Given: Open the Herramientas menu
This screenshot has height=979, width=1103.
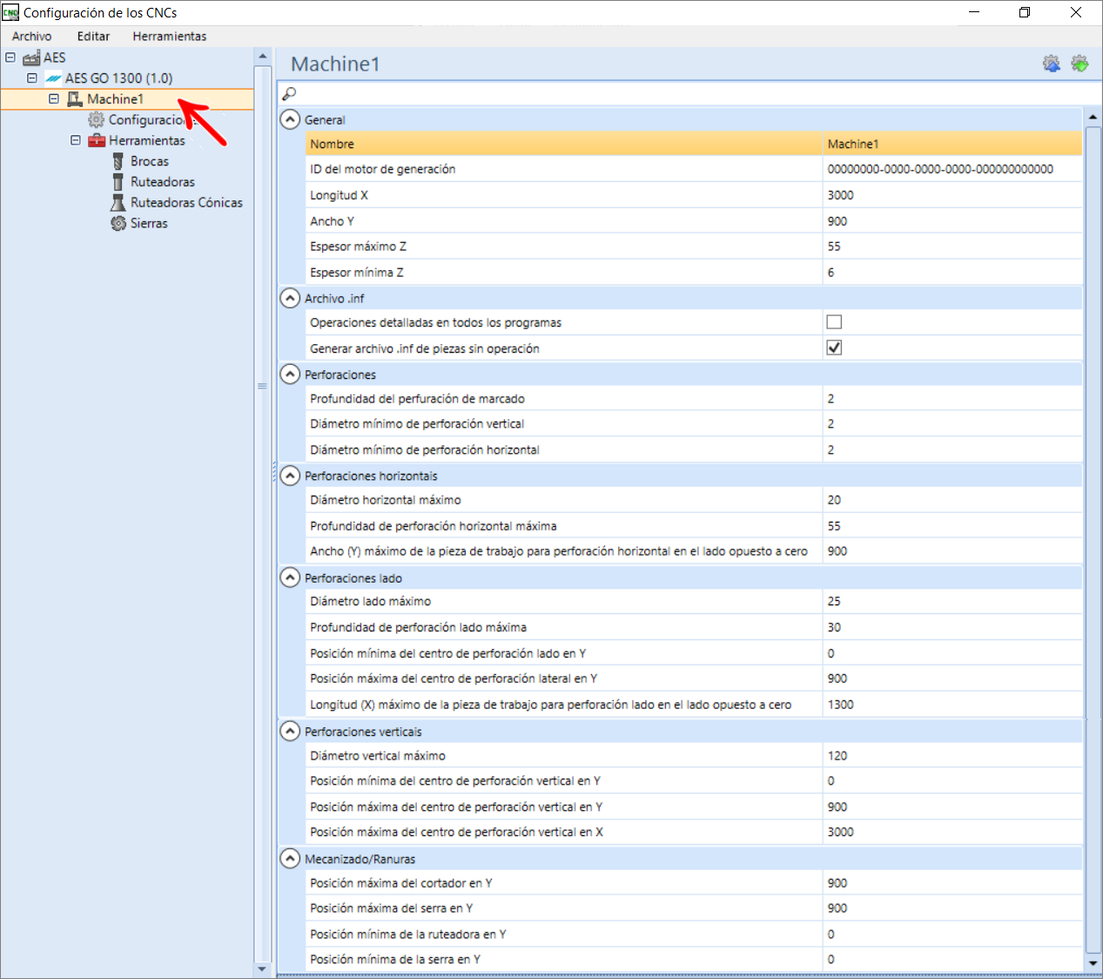Looking at the screenshot, I should [x=170, y=37].
